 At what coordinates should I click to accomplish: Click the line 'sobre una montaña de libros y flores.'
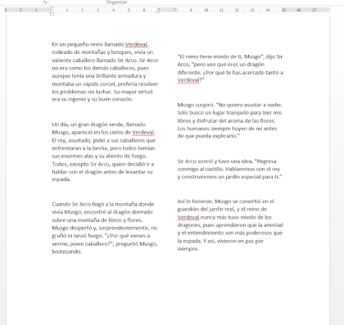[x=97, y=220]
